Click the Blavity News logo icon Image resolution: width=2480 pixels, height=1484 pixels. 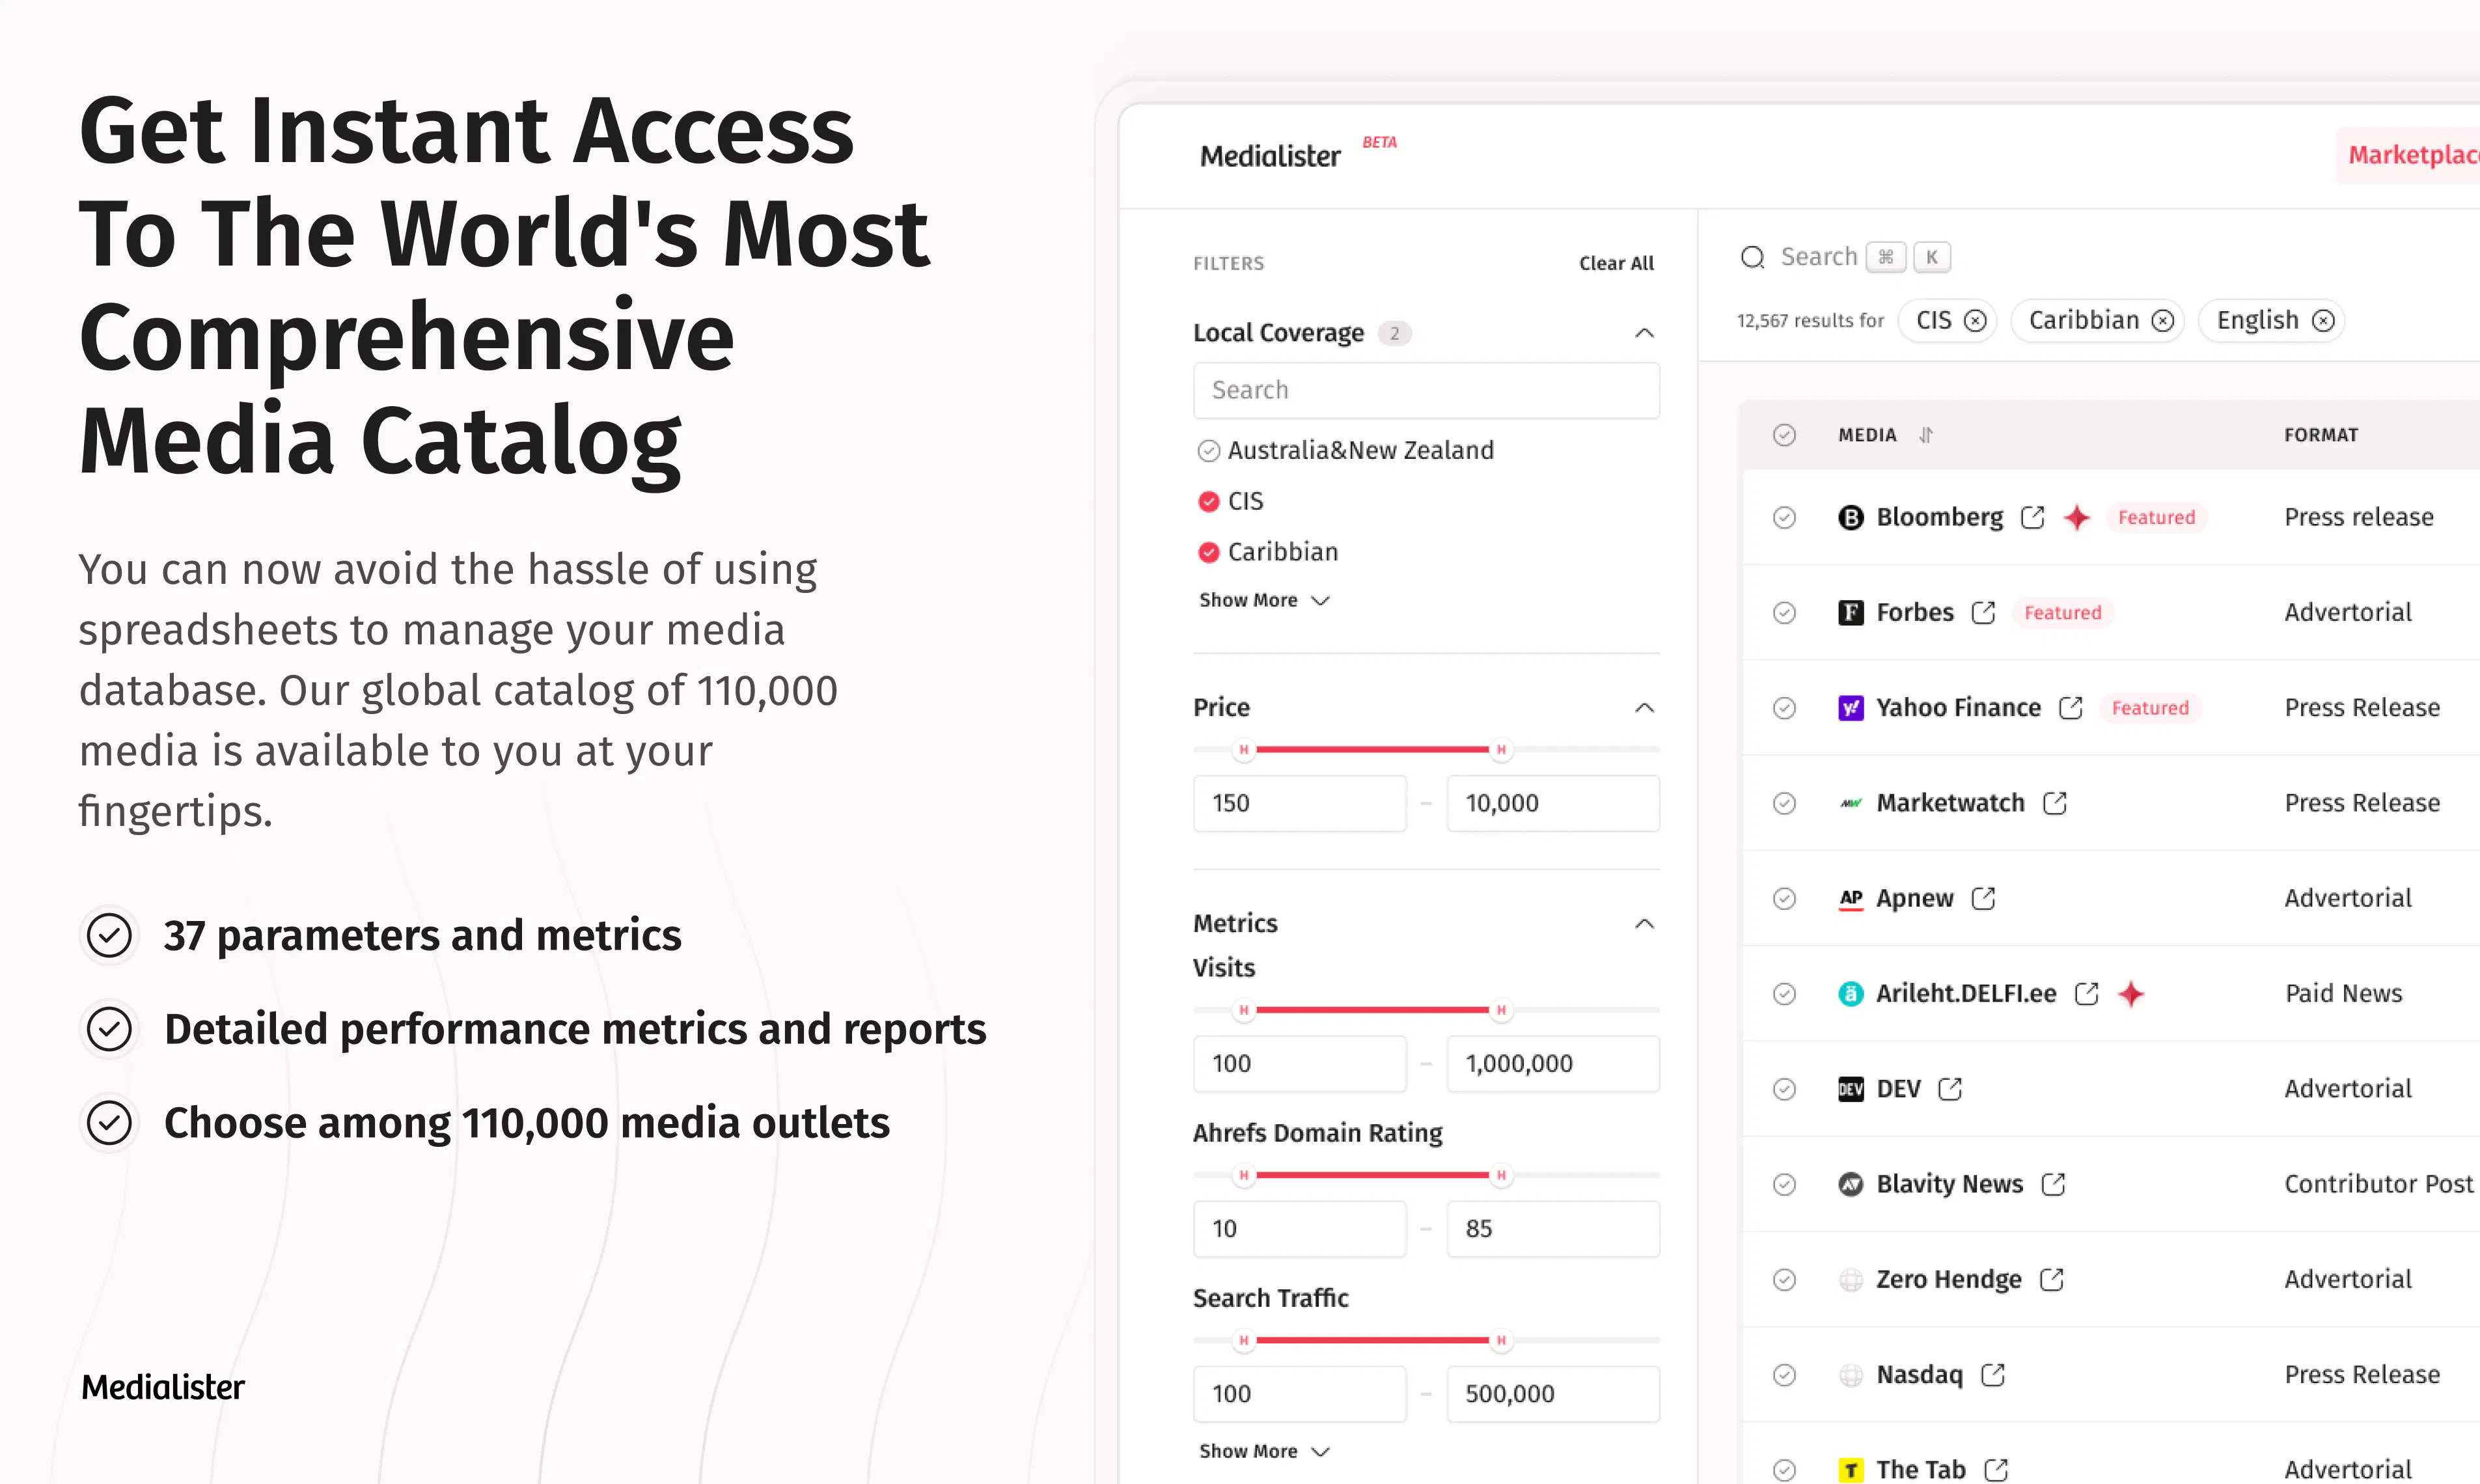pos(1851,1184)
